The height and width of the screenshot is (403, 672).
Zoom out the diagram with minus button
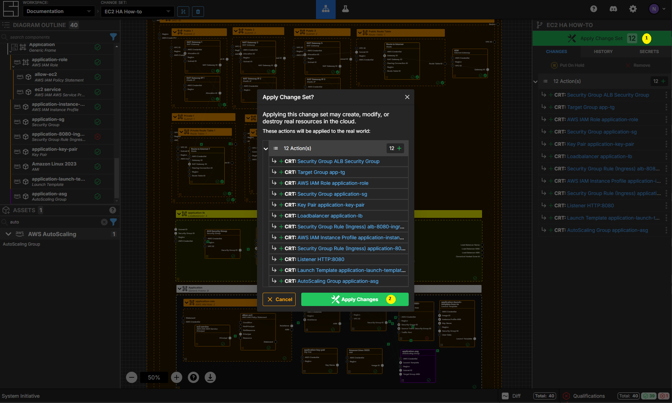pyautogui.click(x=132, y=377)
